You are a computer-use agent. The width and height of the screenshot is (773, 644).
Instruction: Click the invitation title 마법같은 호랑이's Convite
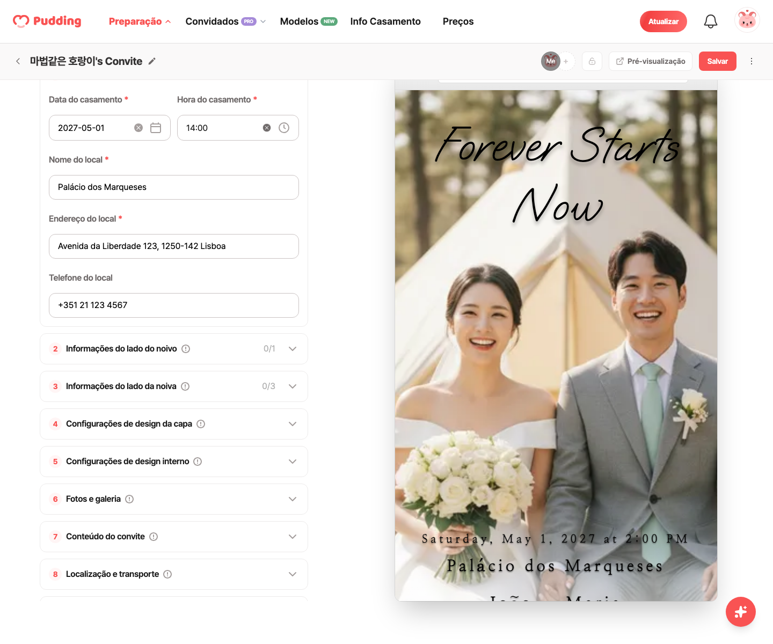click(x=86, y=61)
